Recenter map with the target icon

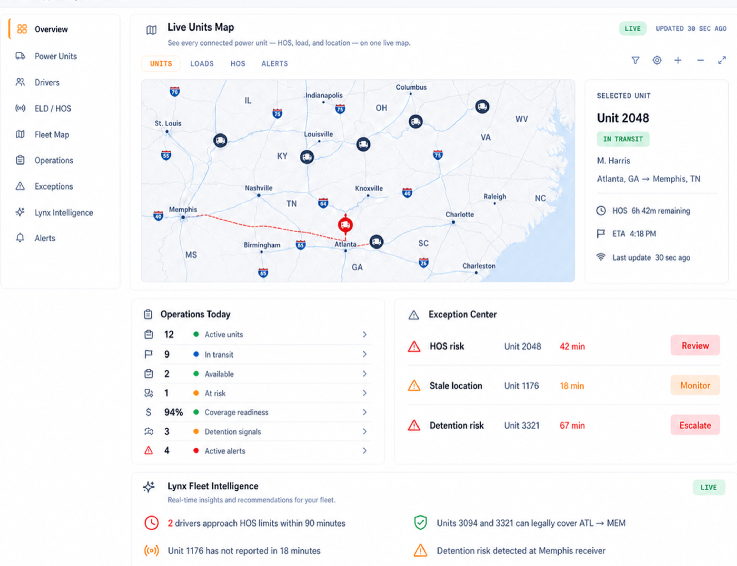pos(657,60)
